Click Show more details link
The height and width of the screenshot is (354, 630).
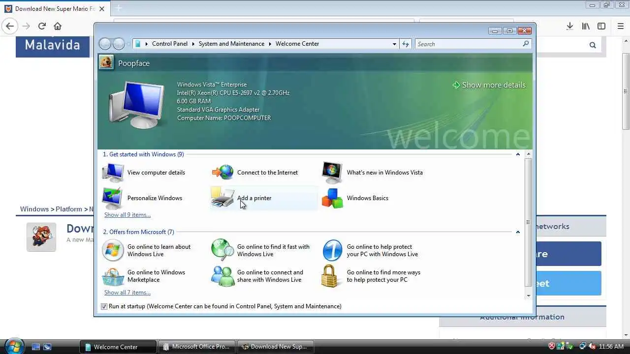click(489, 85)
